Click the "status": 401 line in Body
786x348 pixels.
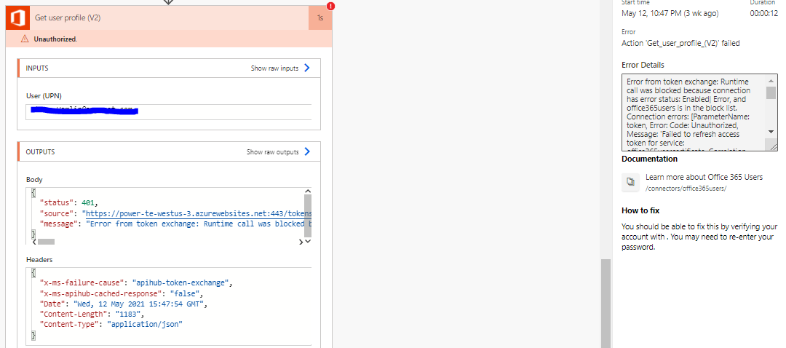click(x=70, y=203)
